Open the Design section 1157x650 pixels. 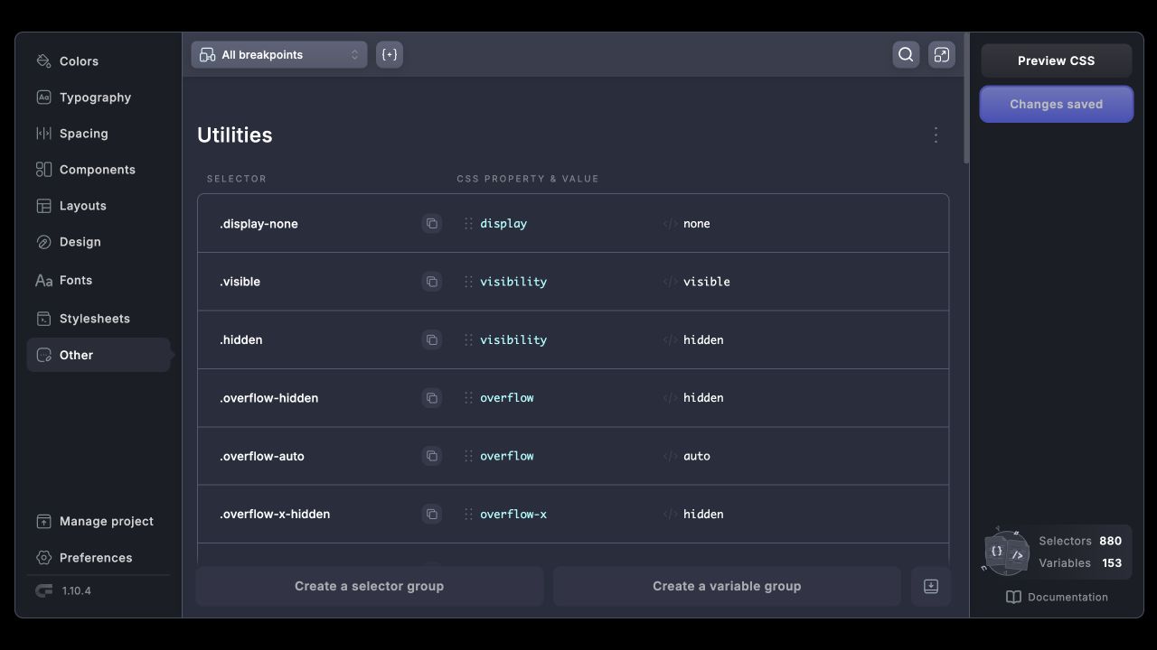[x=98, y=242]
